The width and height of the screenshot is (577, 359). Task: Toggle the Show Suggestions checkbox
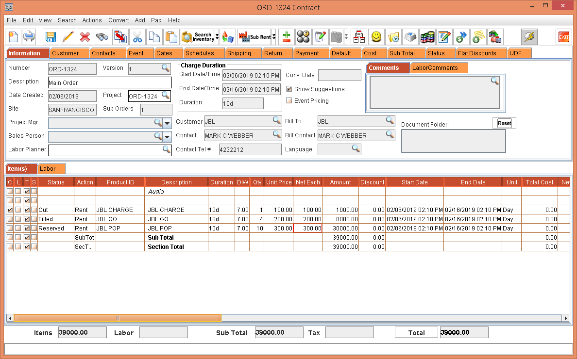point(289,89)
